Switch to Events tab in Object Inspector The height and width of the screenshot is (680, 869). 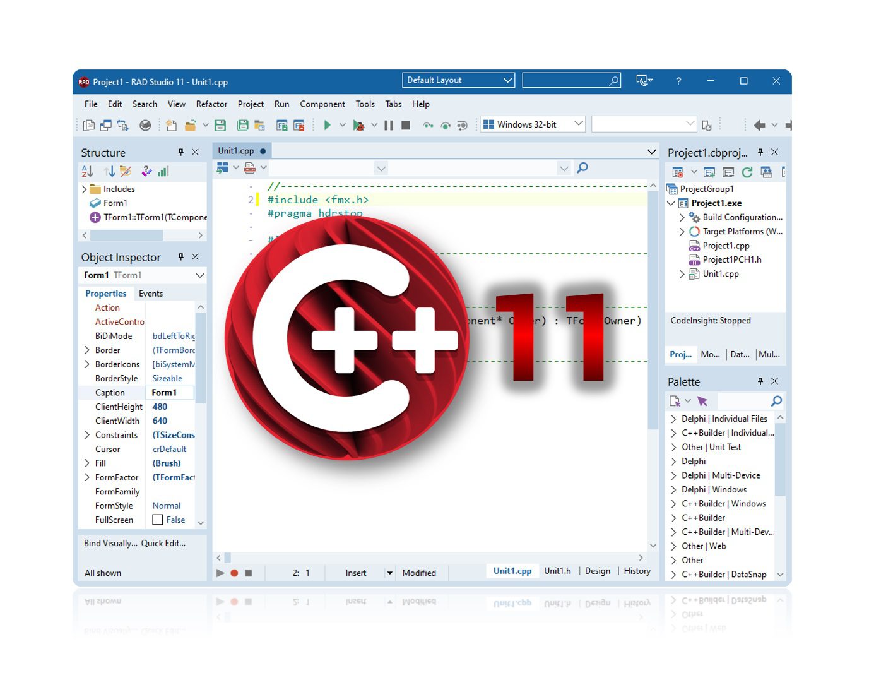[151, 294]
